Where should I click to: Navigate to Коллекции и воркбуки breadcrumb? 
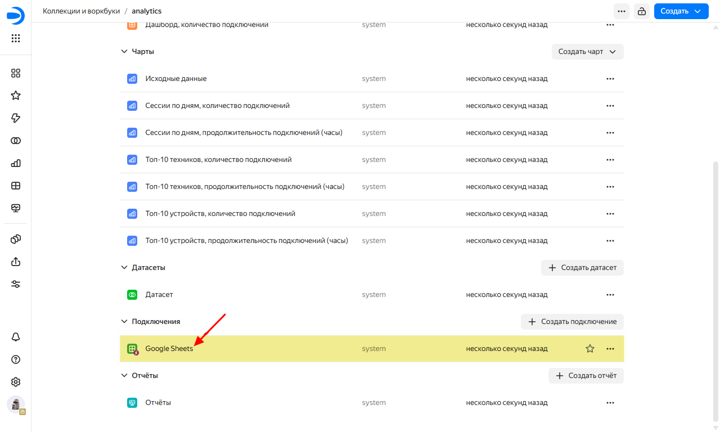pyautogui.click(x=81, y=11)
